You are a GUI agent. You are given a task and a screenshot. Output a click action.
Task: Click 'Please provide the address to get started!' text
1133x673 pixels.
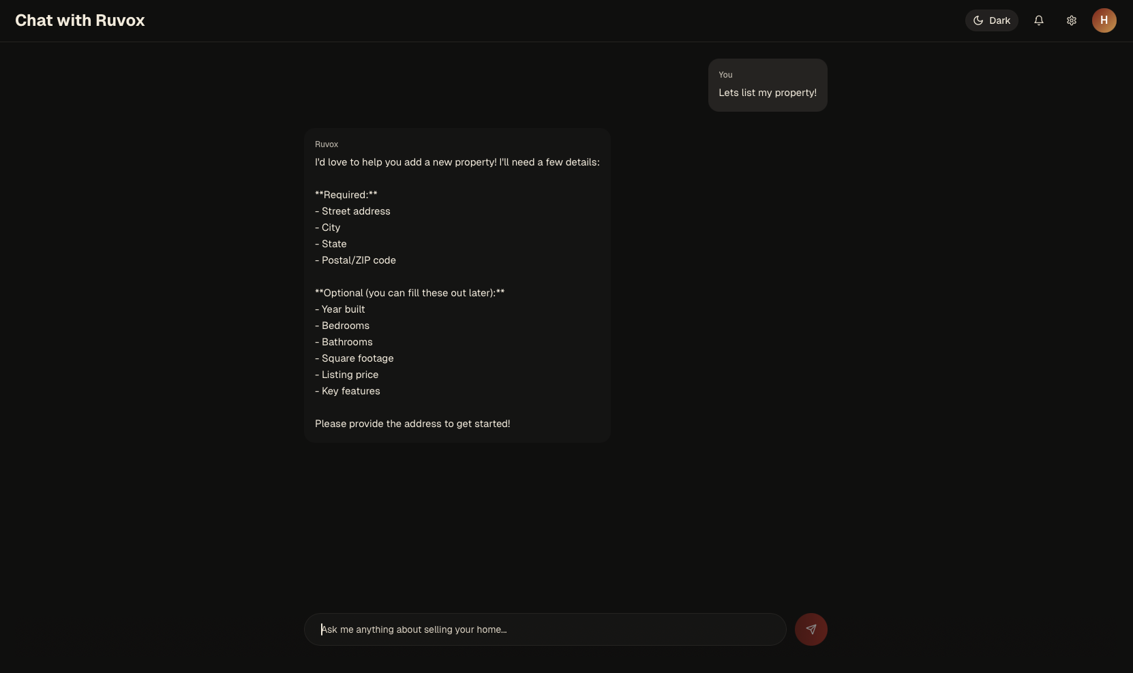tap(412, 424)
